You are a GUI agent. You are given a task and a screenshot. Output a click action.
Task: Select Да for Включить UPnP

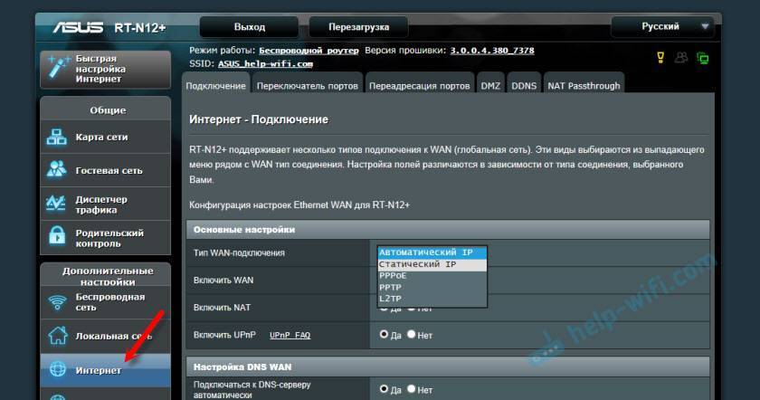pyautogui.click(x=384, y=335)
